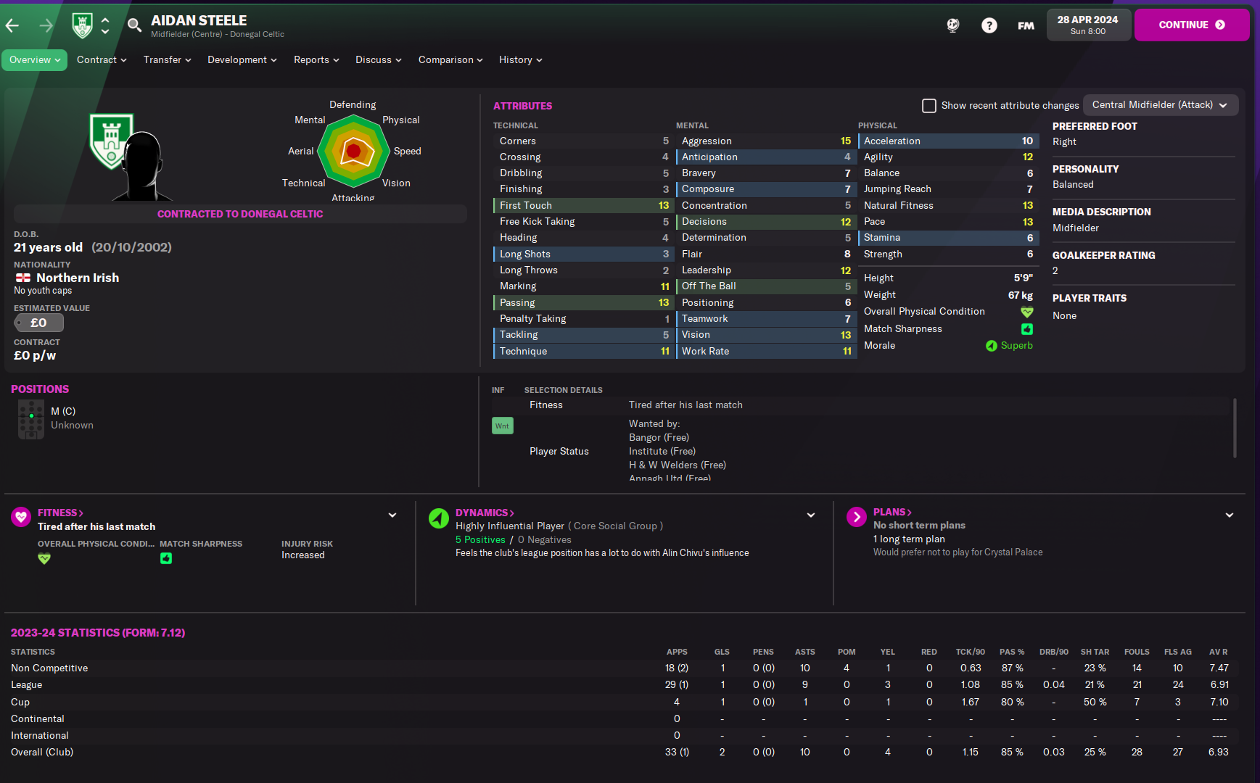Click the Fitness heart circle icon

pos(21,517)
